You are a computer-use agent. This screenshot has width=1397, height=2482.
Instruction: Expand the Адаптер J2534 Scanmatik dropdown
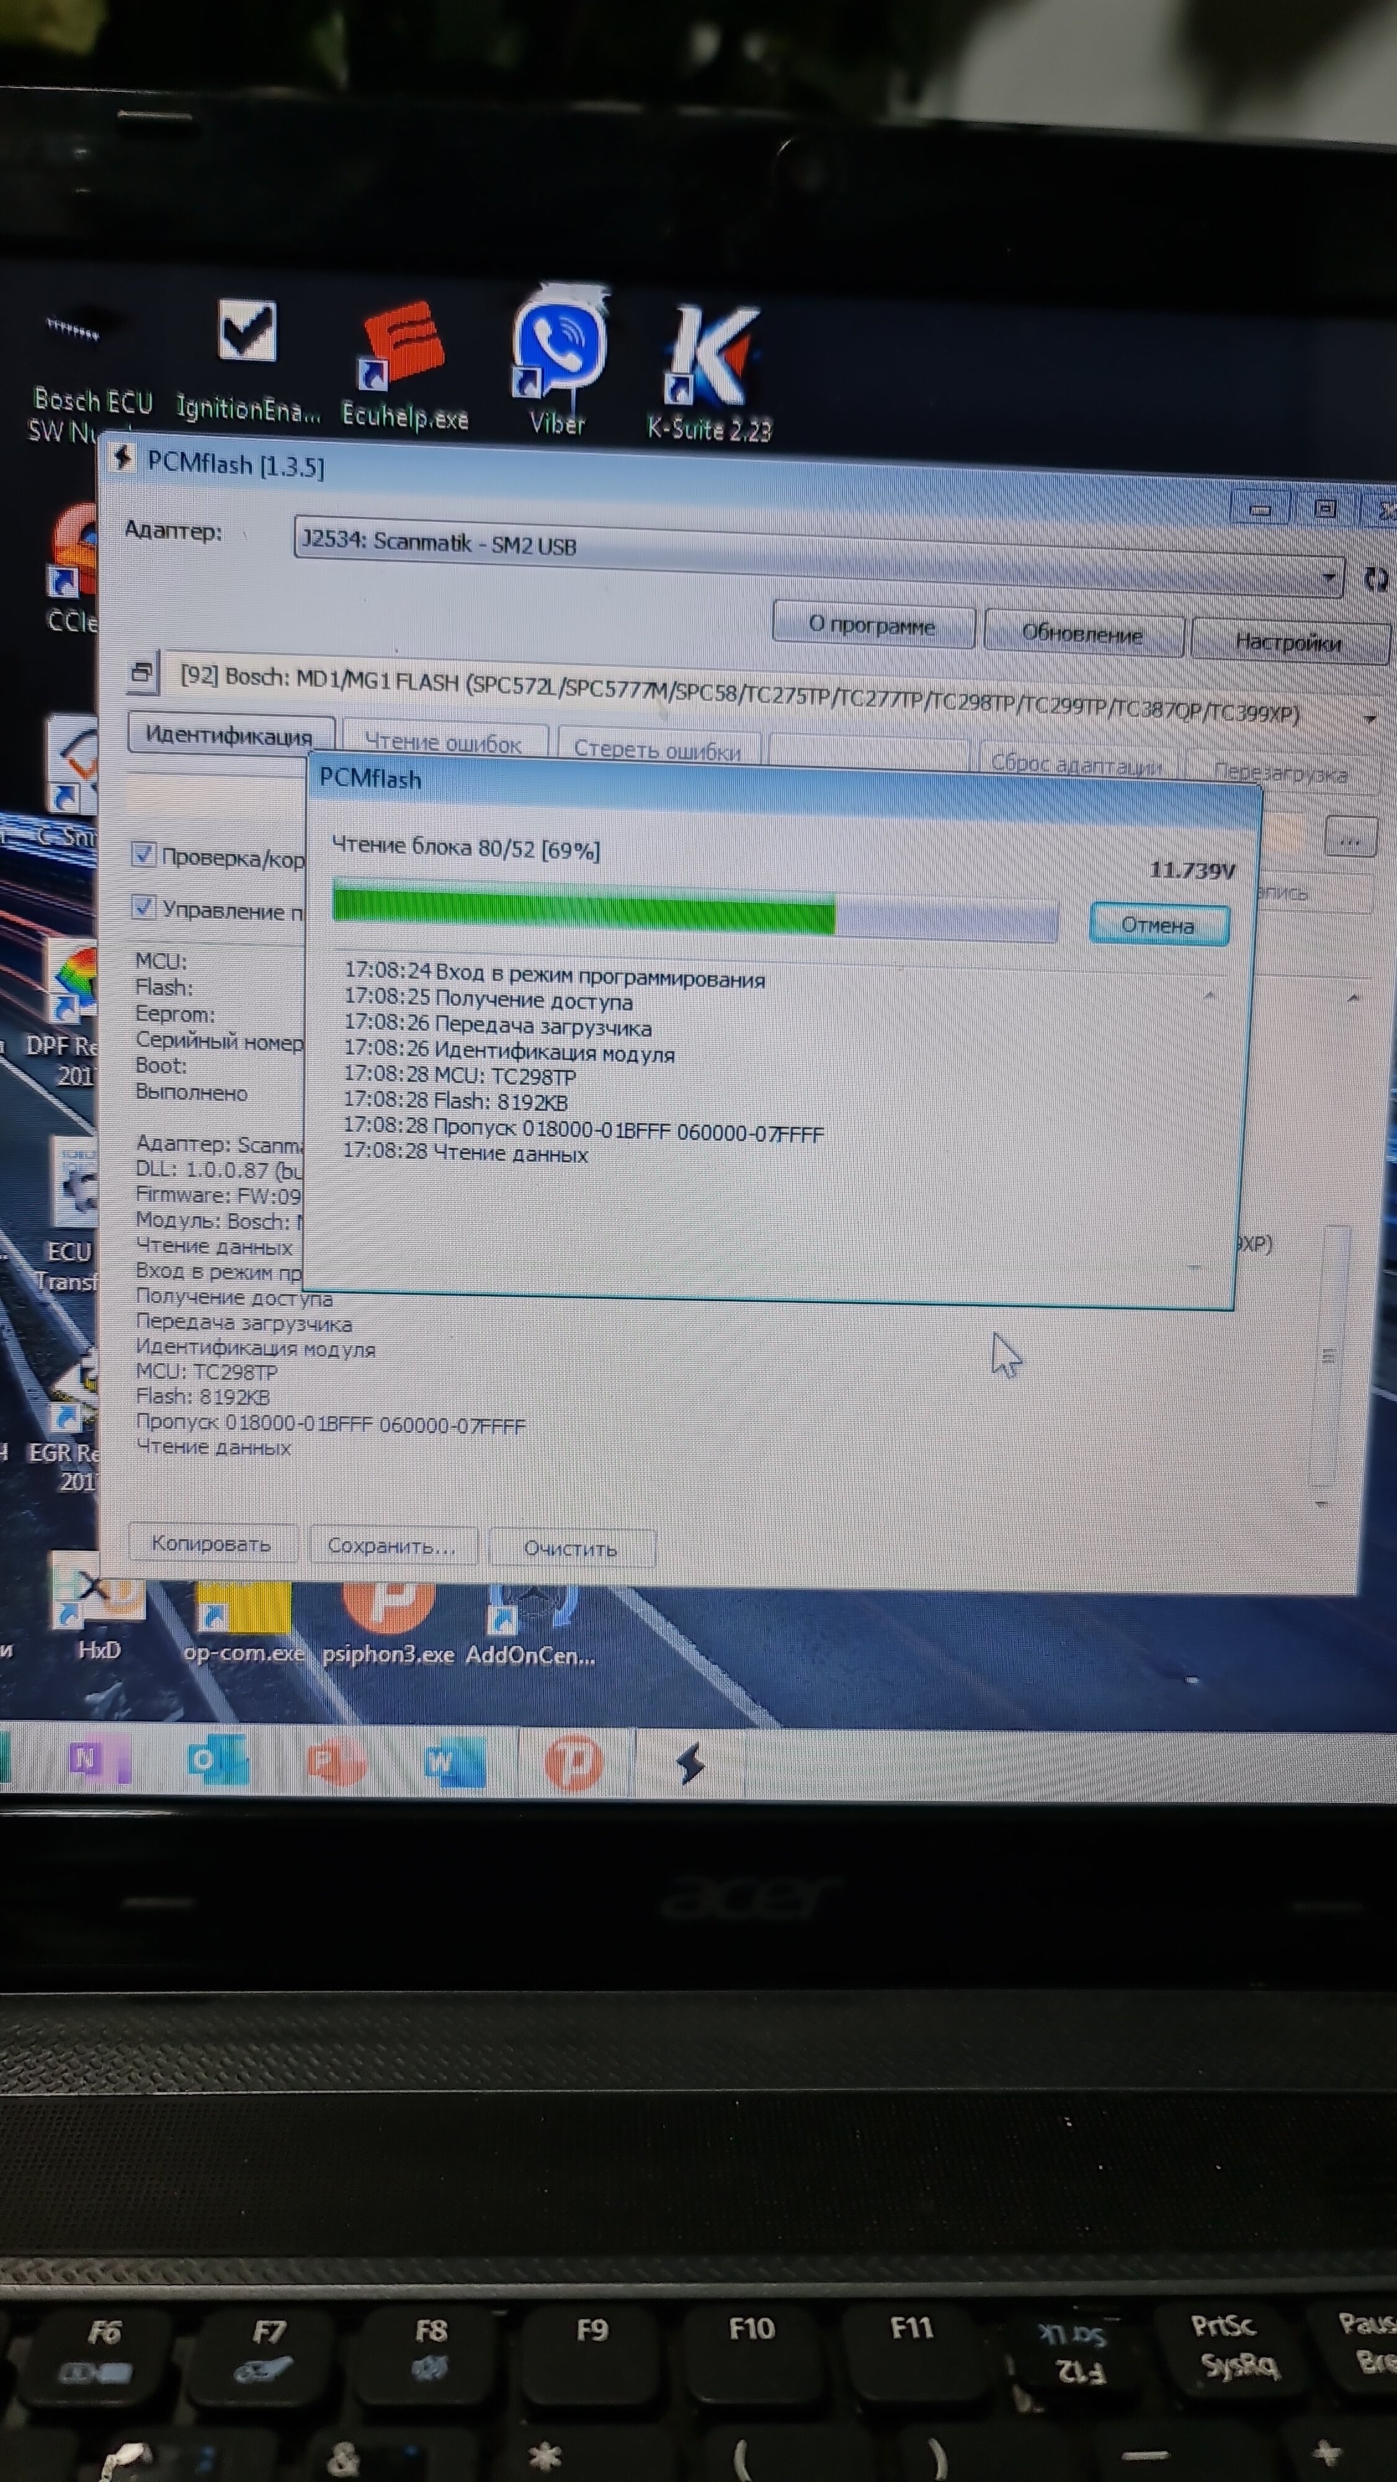(x=1329, y=577)
